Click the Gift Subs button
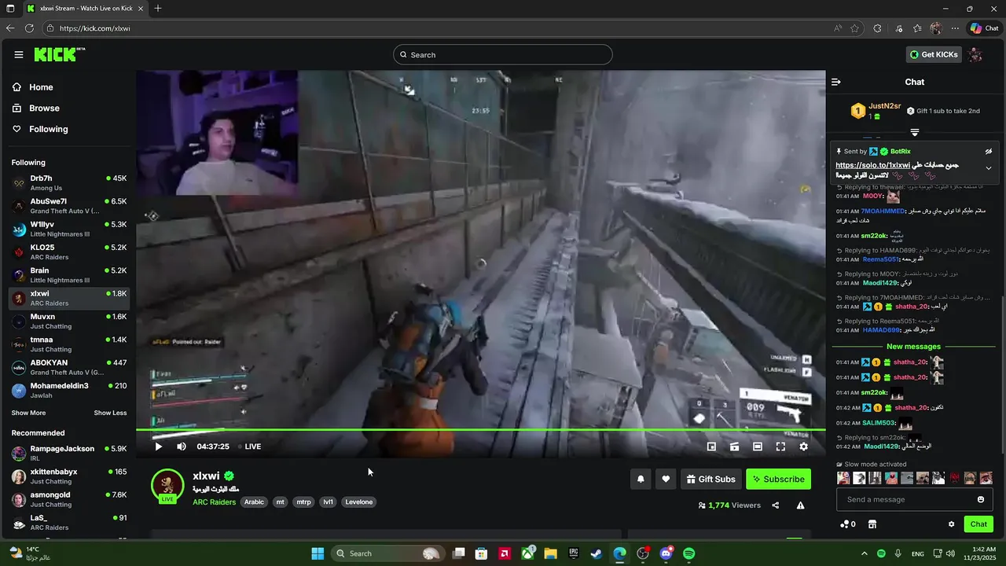This screenshot has height=566, width=1006. point(711,479)
